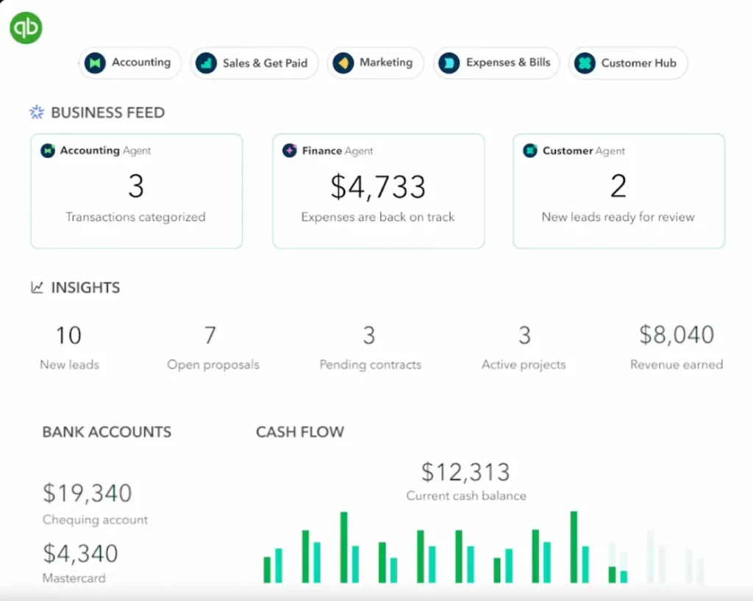Image resolution: width=753 pixels, height=601 pixels.
Task: Open the Customer Hub tab
Action: [x=628, y=63]
